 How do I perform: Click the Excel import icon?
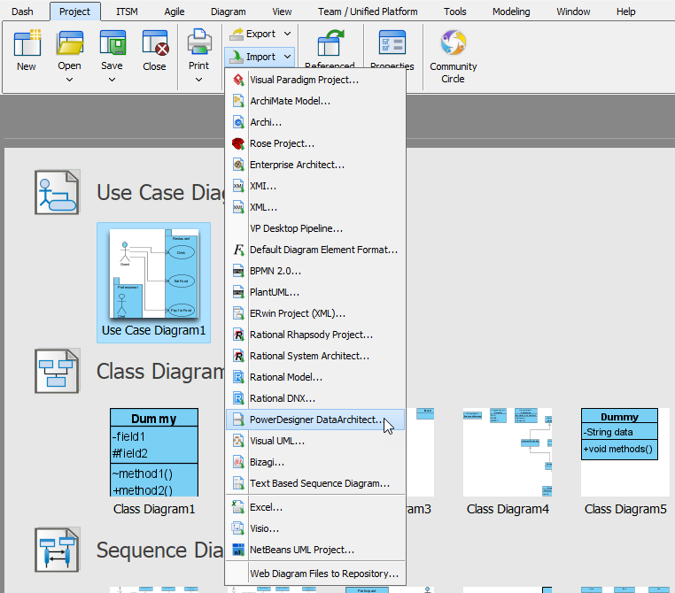(x=238, y=507)
